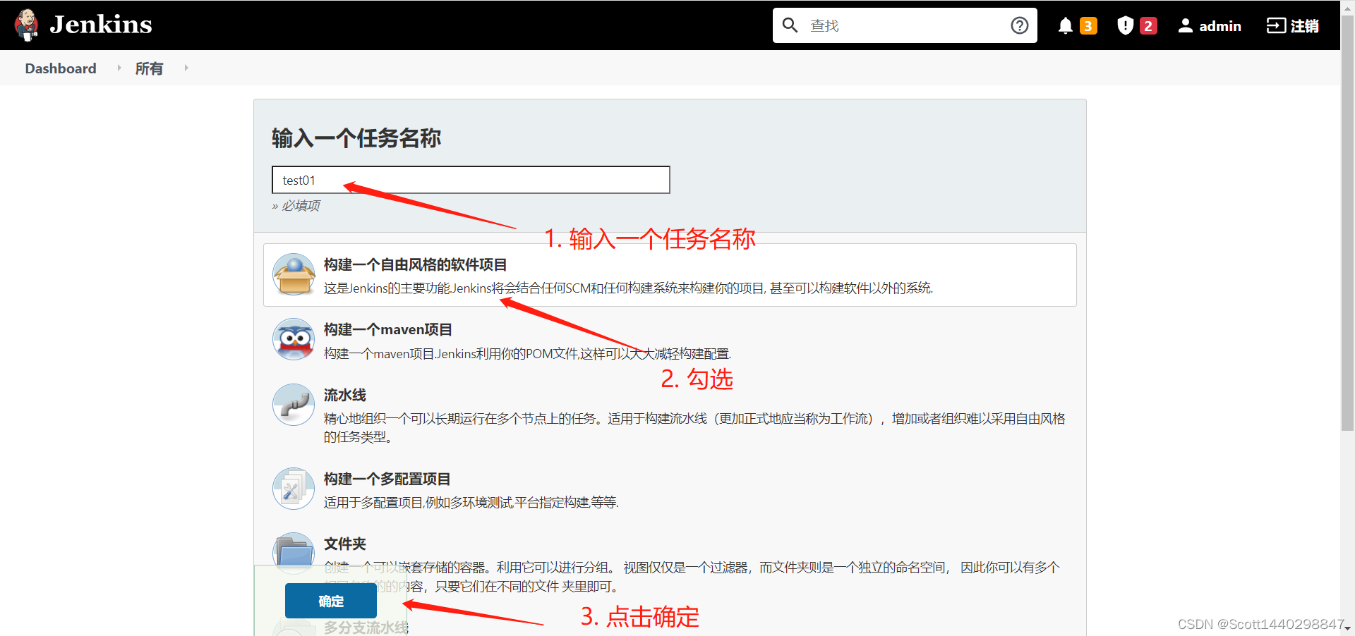Select the pipeline pipe icon

(294, 405)
